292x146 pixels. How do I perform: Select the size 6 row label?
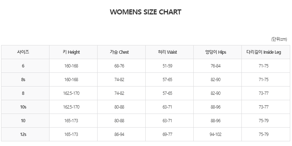pos(23,66)
